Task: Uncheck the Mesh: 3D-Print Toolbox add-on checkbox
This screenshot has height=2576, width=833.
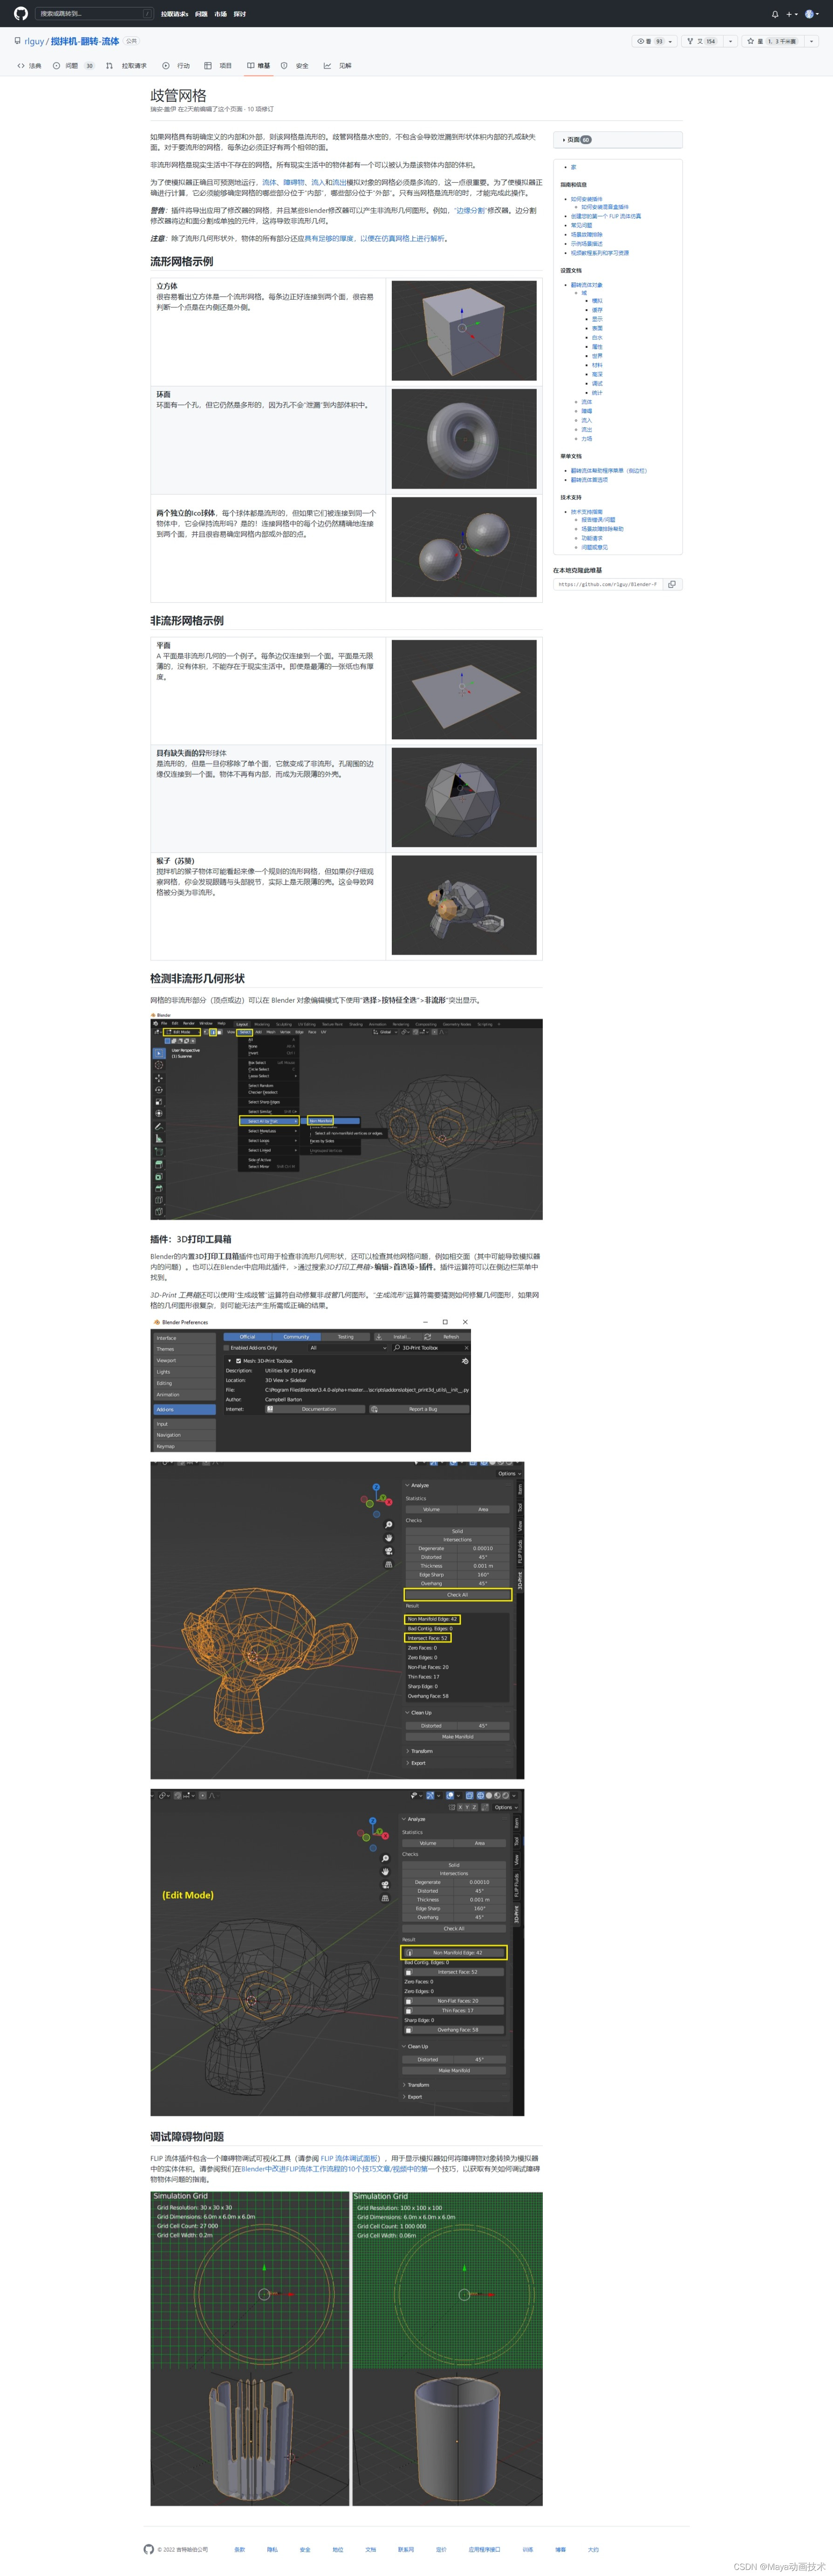Action: (x=239, y=1360)
